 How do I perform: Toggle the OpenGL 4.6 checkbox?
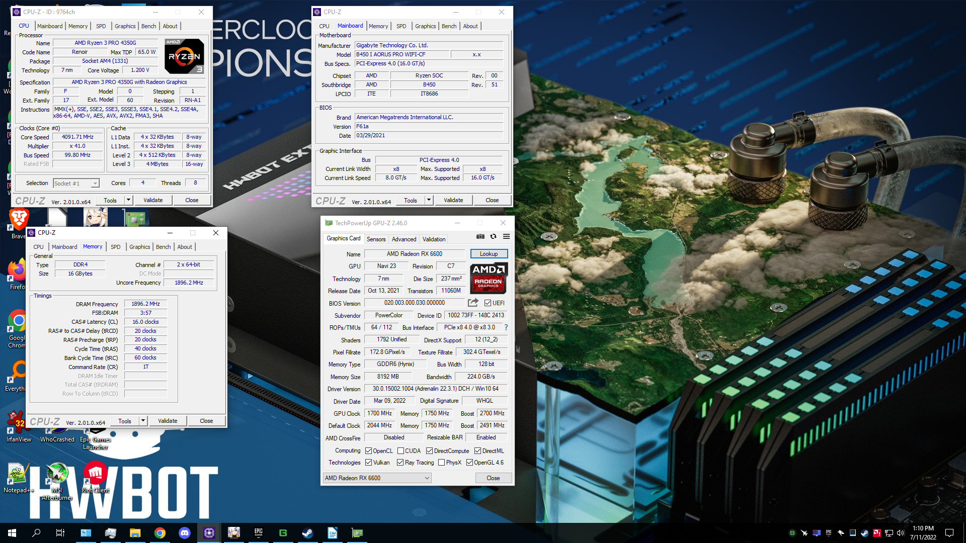(x=469, y=463)
